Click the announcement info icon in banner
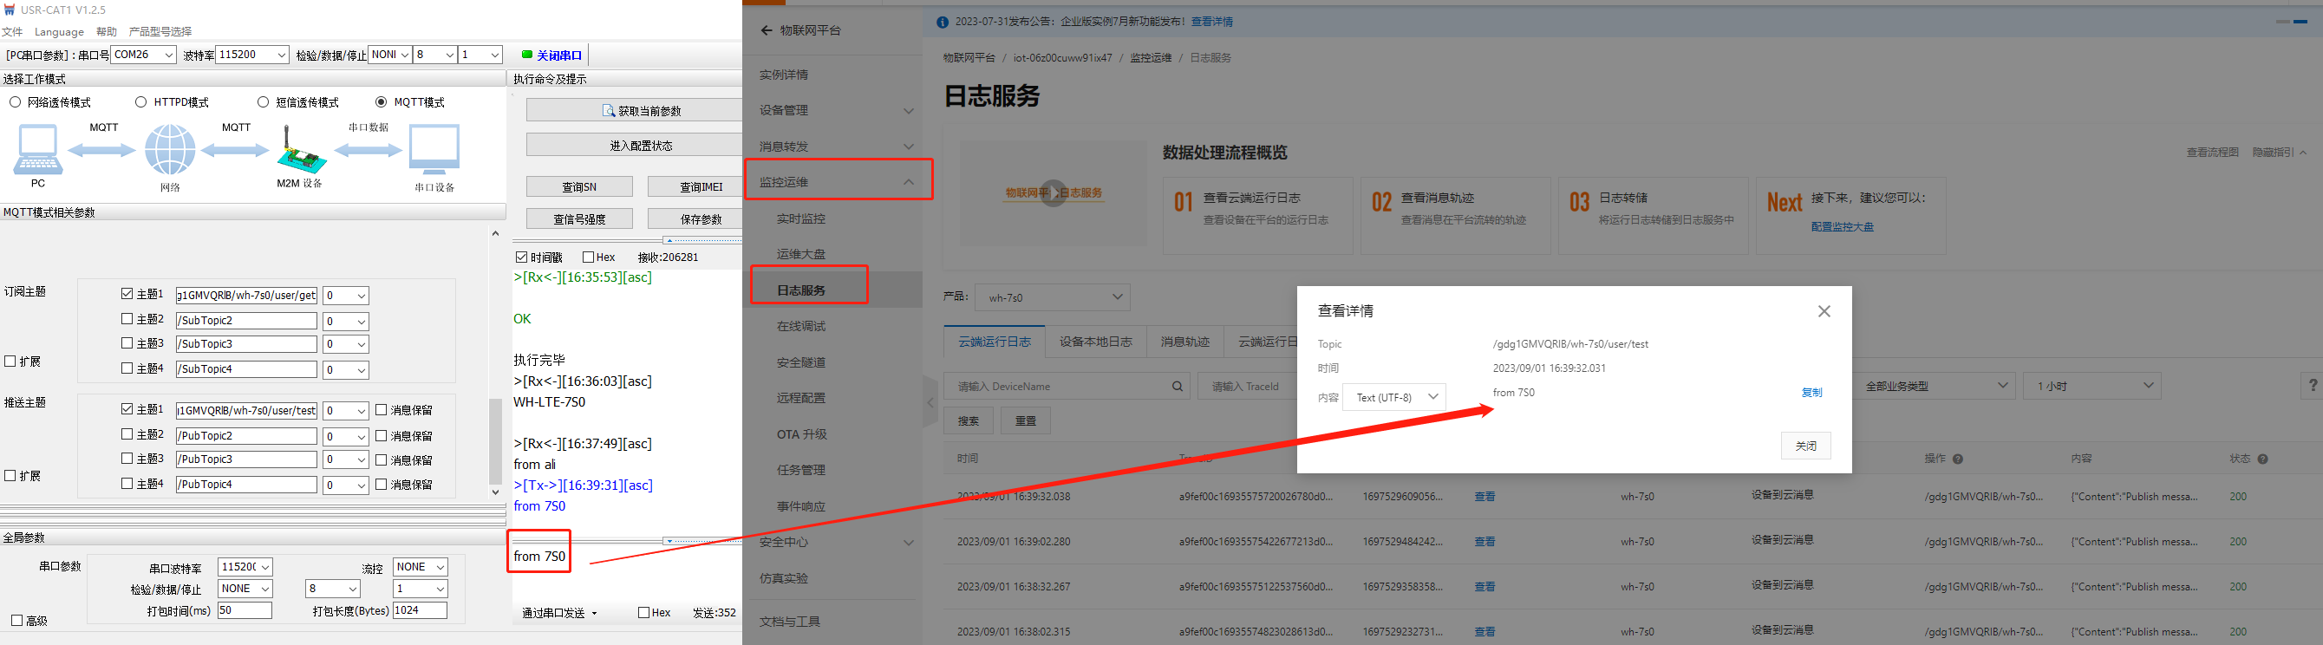This screenshot has width=2323, height=645. (x=943, y=22)
